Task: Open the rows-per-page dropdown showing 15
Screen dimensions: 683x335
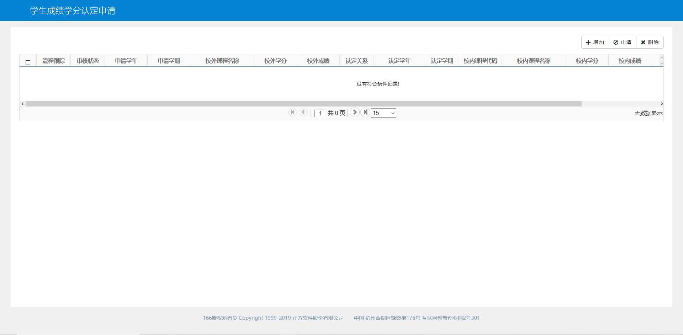Action: [383, 113]
